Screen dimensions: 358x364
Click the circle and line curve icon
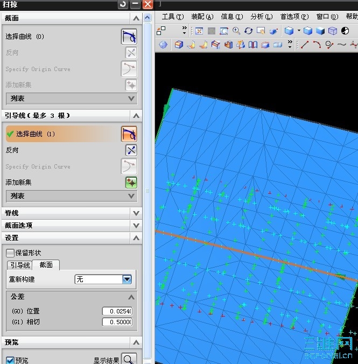(x=329, y=44)
